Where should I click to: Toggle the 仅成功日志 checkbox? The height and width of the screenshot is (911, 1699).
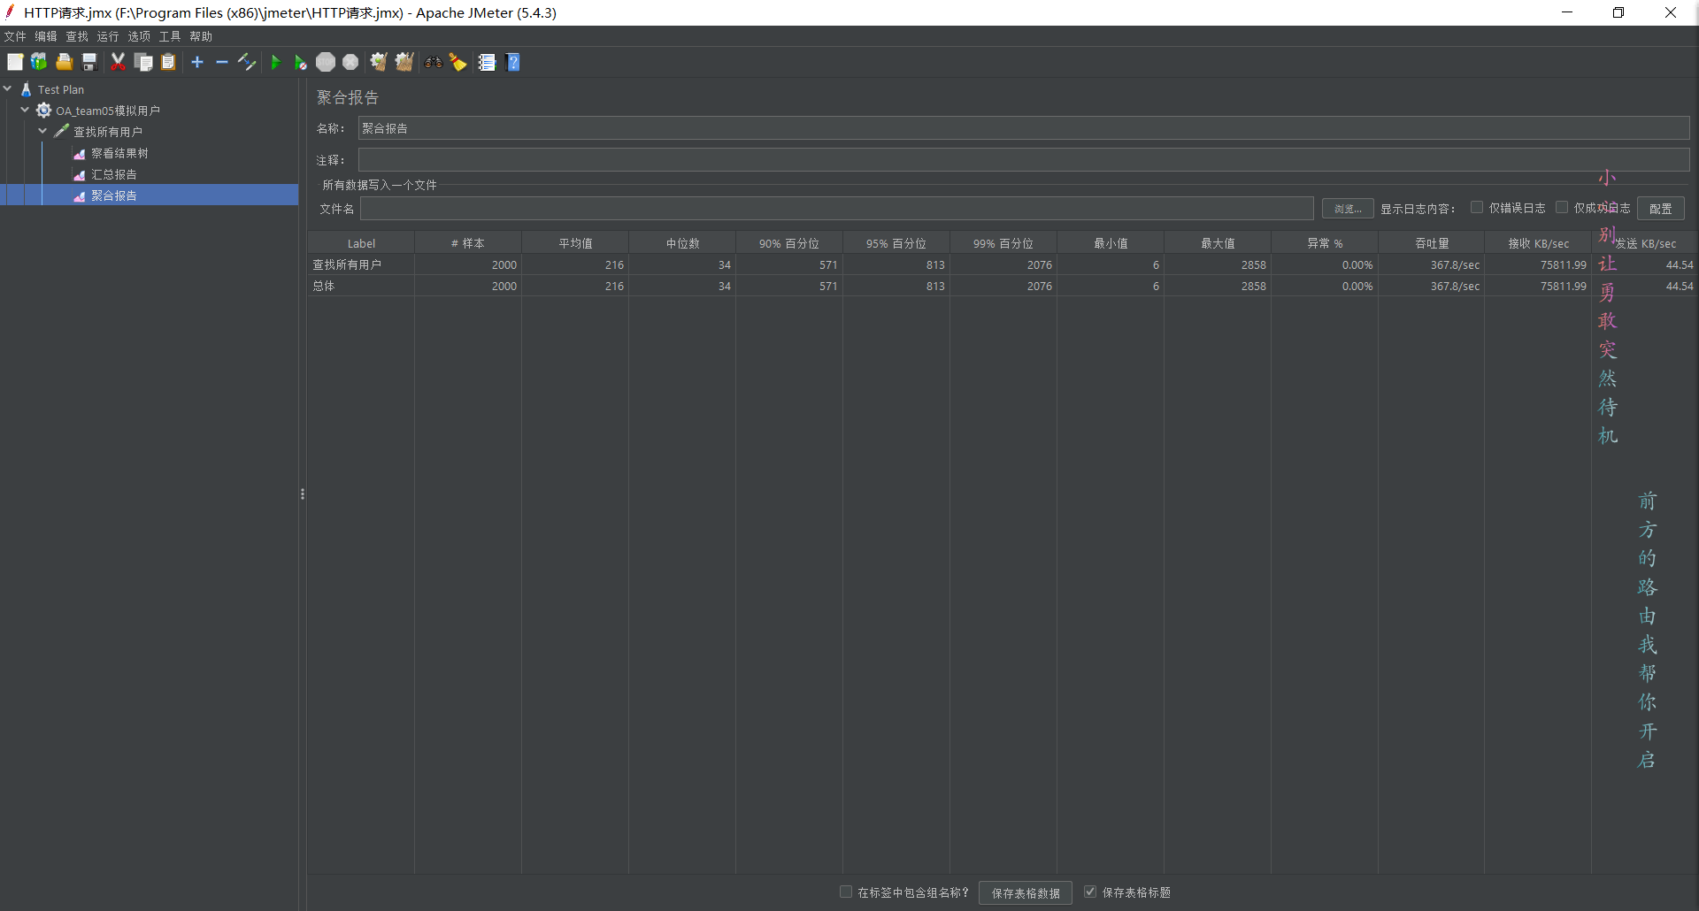[x=1562, y=208]
